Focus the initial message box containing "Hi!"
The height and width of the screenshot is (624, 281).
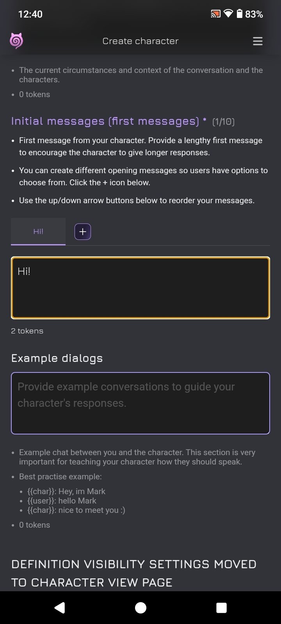click(x=140, y=288)
